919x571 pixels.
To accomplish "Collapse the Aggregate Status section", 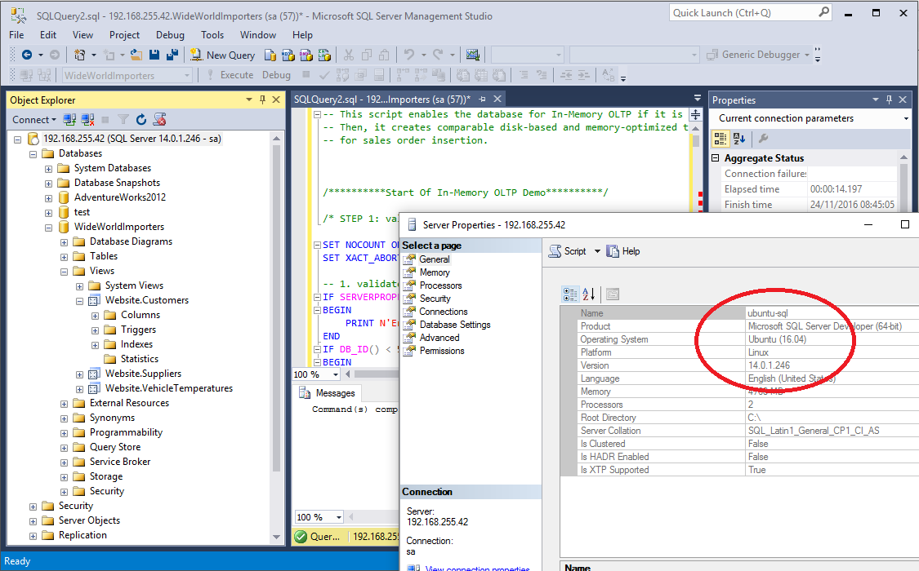I will point(716,158).
